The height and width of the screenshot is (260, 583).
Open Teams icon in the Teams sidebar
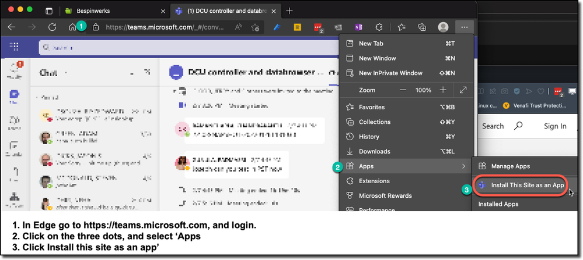tap(15, 122)
